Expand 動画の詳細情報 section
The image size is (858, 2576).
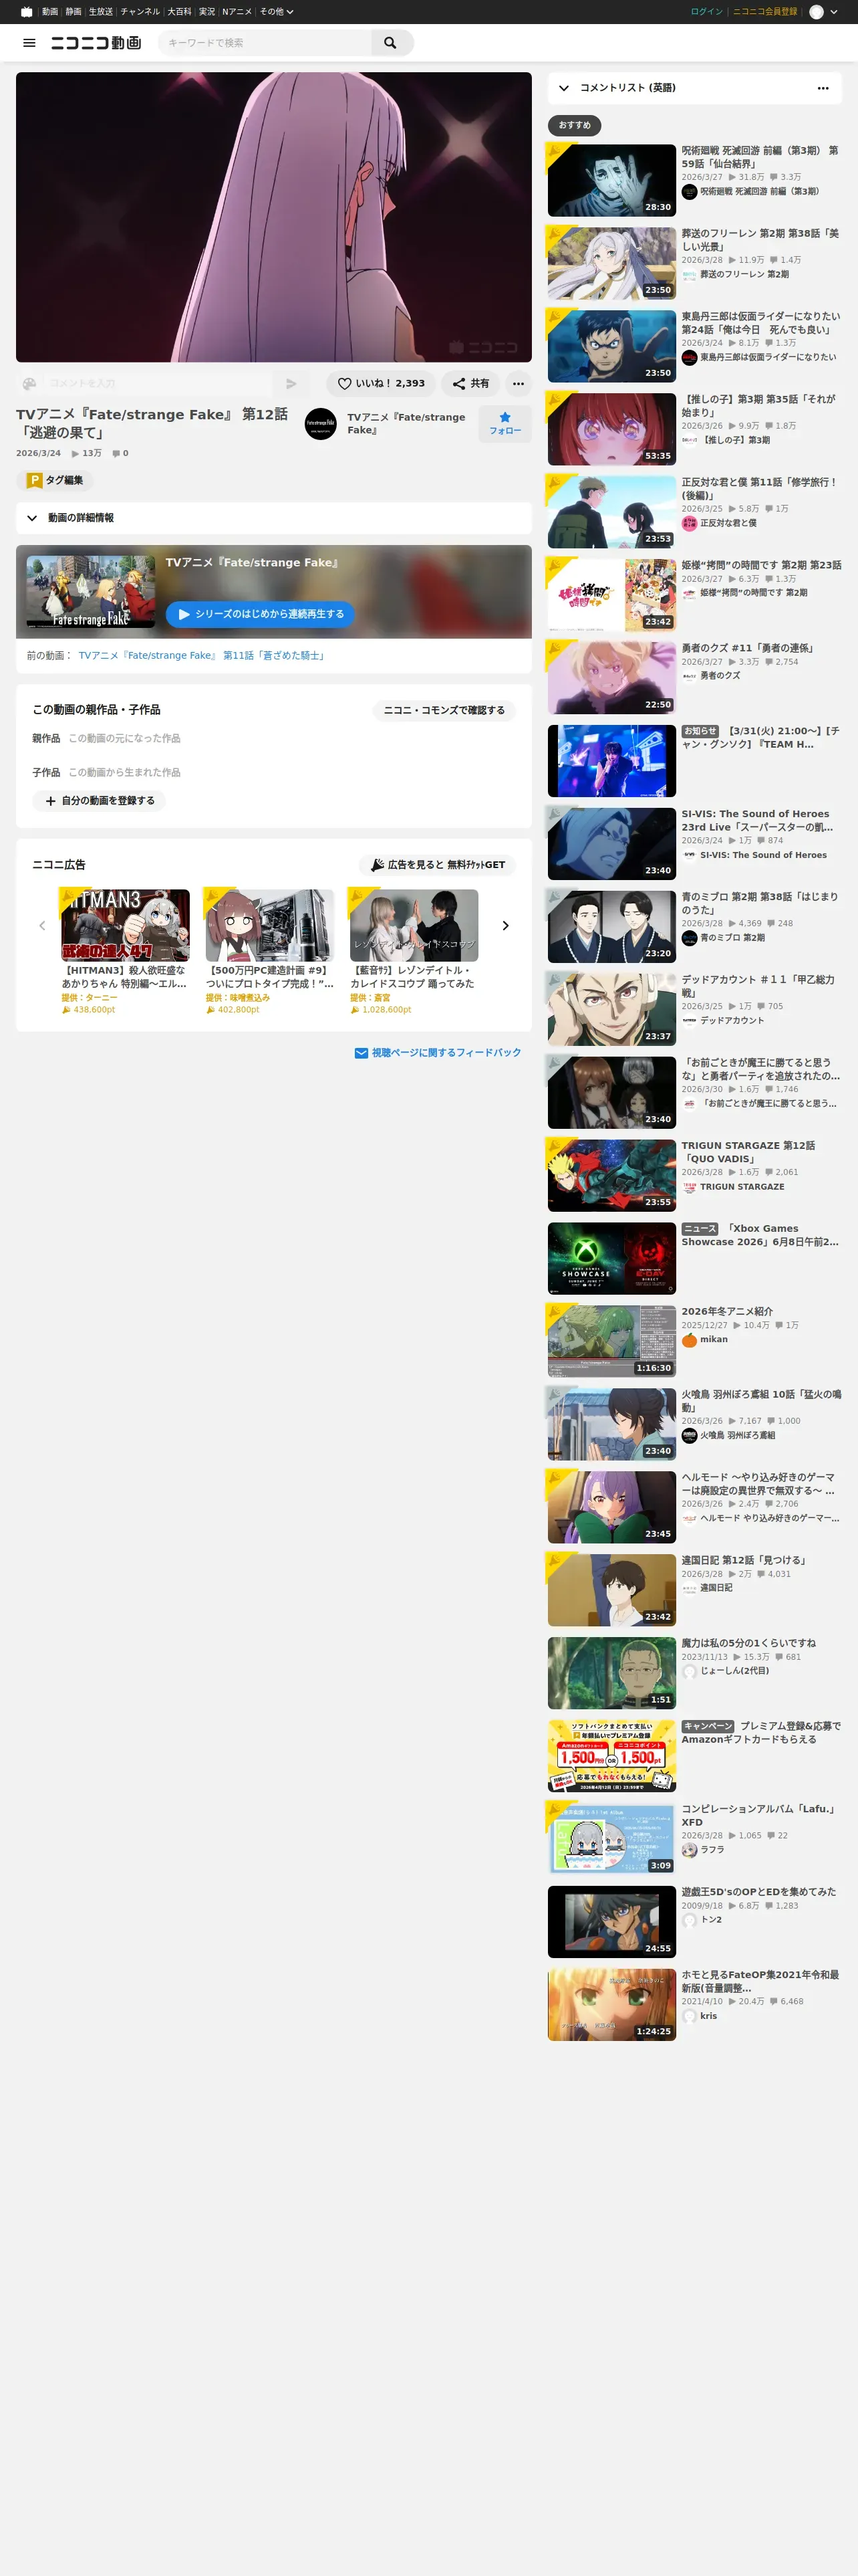[274, 518]
